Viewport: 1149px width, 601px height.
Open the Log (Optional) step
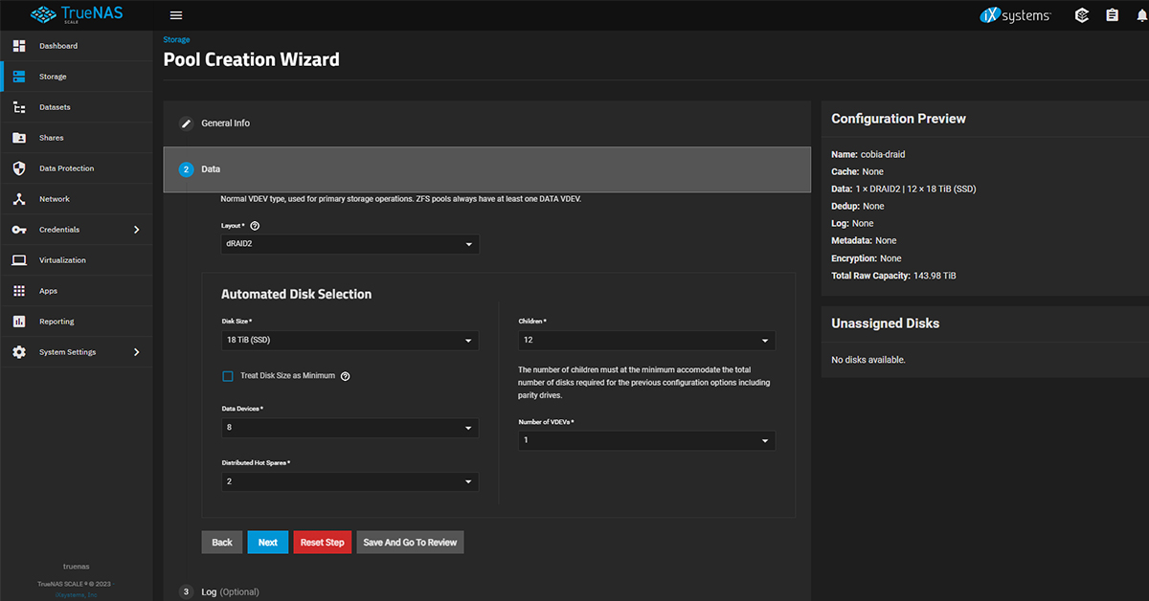click(x=230, y=591)
